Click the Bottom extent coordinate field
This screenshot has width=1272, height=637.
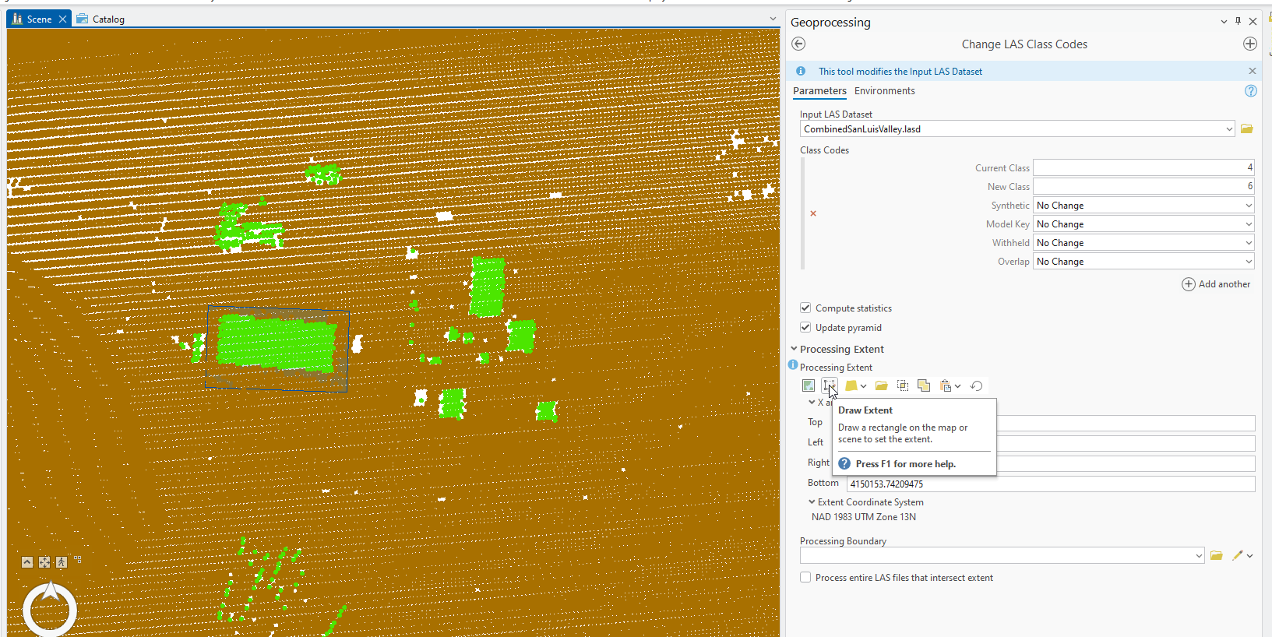[1050, 484]
